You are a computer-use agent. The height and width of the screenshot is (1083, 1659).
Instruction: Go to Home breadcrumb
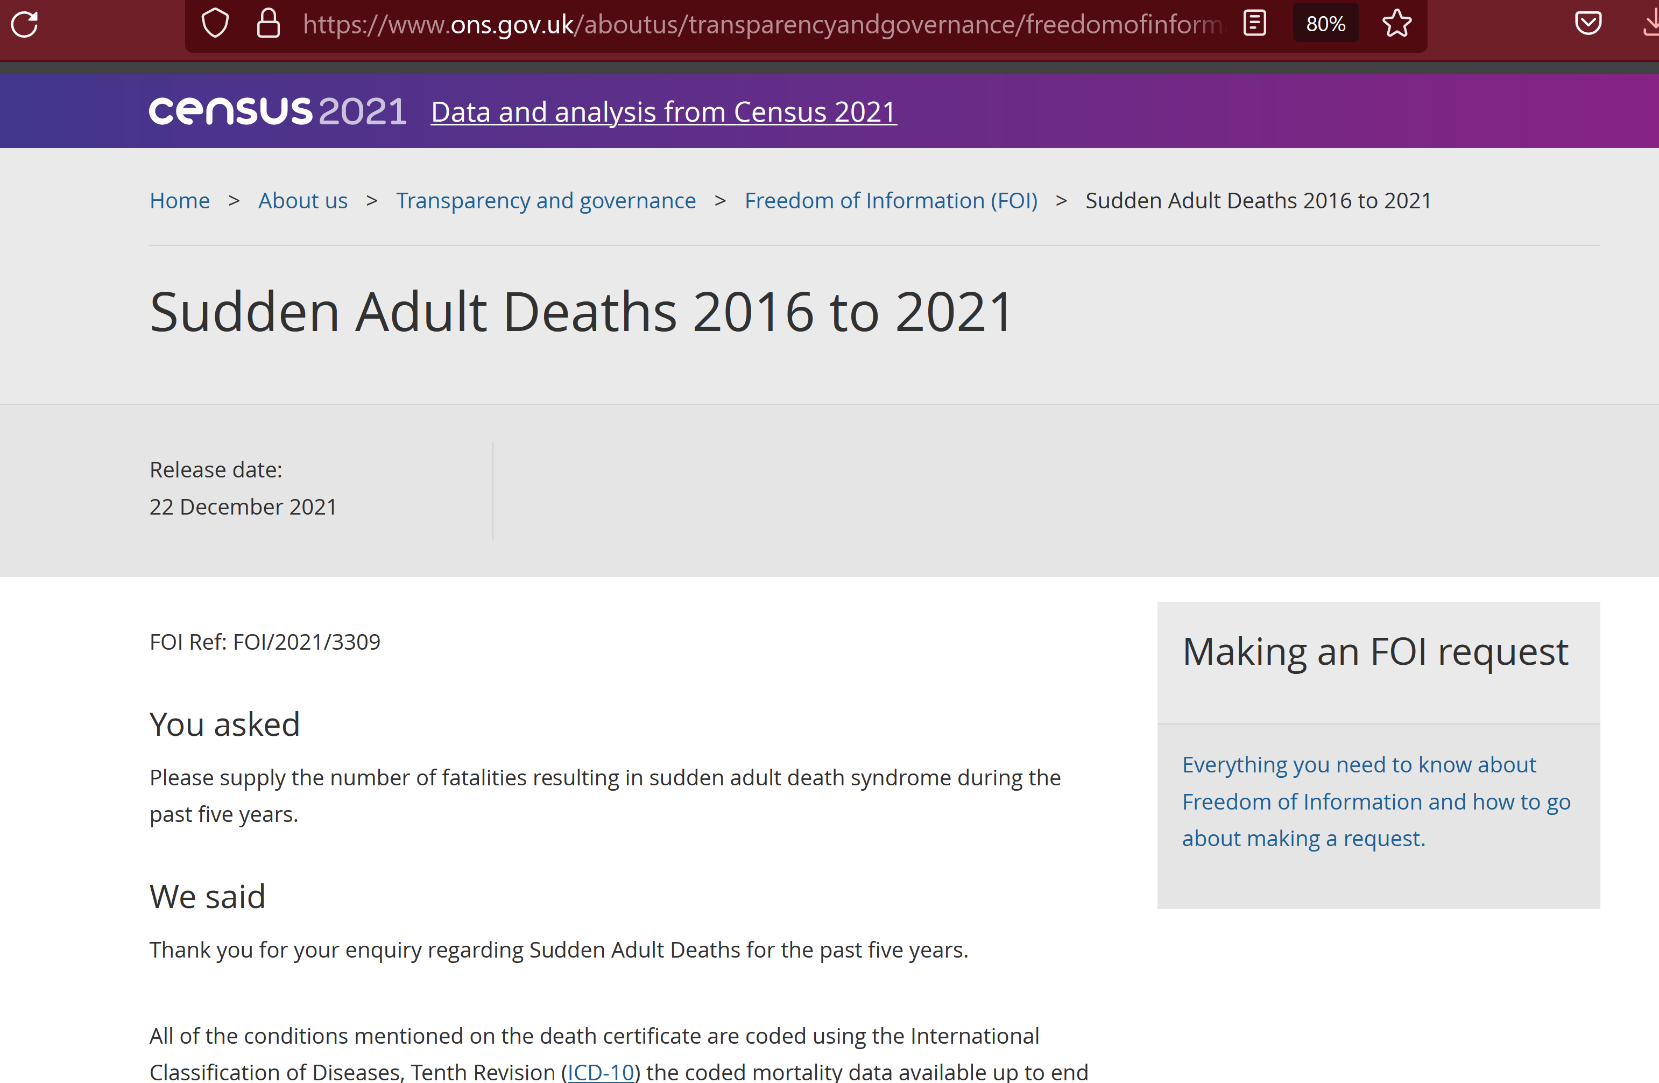click(x=179, y=201)
